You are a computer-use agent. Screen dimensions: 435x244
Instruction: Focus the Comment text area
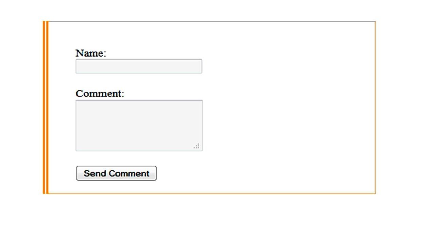pyautogui.click(x=139, y=125)
